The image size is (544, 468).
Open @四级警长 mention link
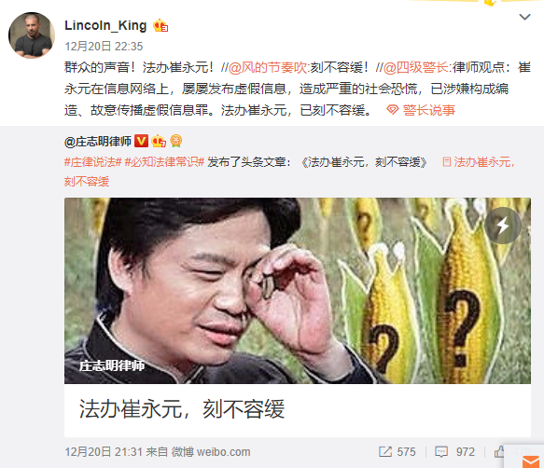pyautogui.click(x=416, y=68)
